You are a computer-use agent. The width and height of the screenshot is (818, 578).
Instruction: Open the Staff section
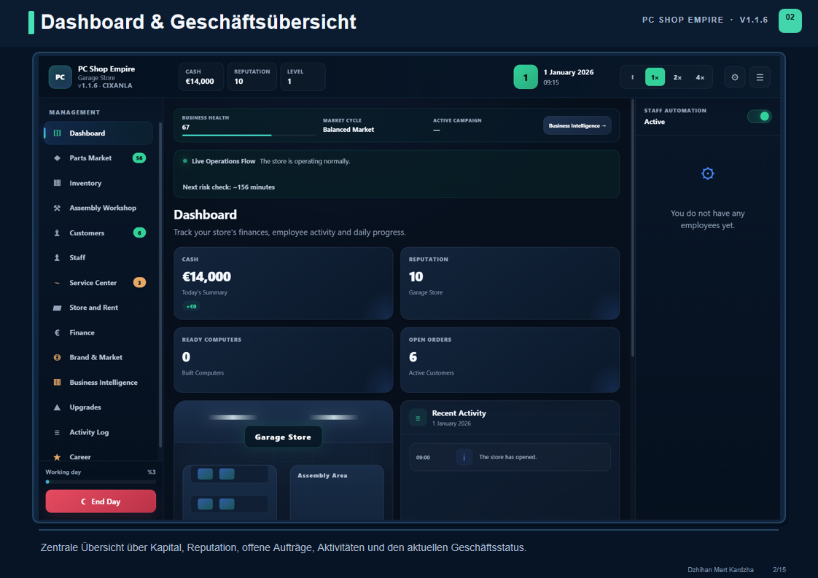tap(98, 258)
